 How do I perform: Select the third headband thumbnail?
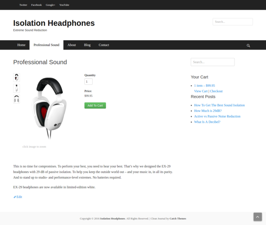tap(16, 99)
